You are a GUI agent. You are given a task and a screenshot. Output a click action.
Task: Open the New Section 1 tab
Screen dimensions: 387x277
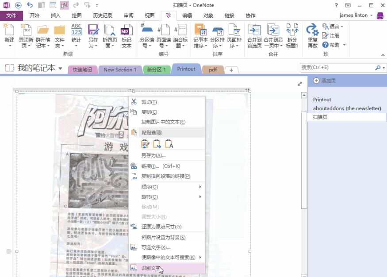(120, 69)
